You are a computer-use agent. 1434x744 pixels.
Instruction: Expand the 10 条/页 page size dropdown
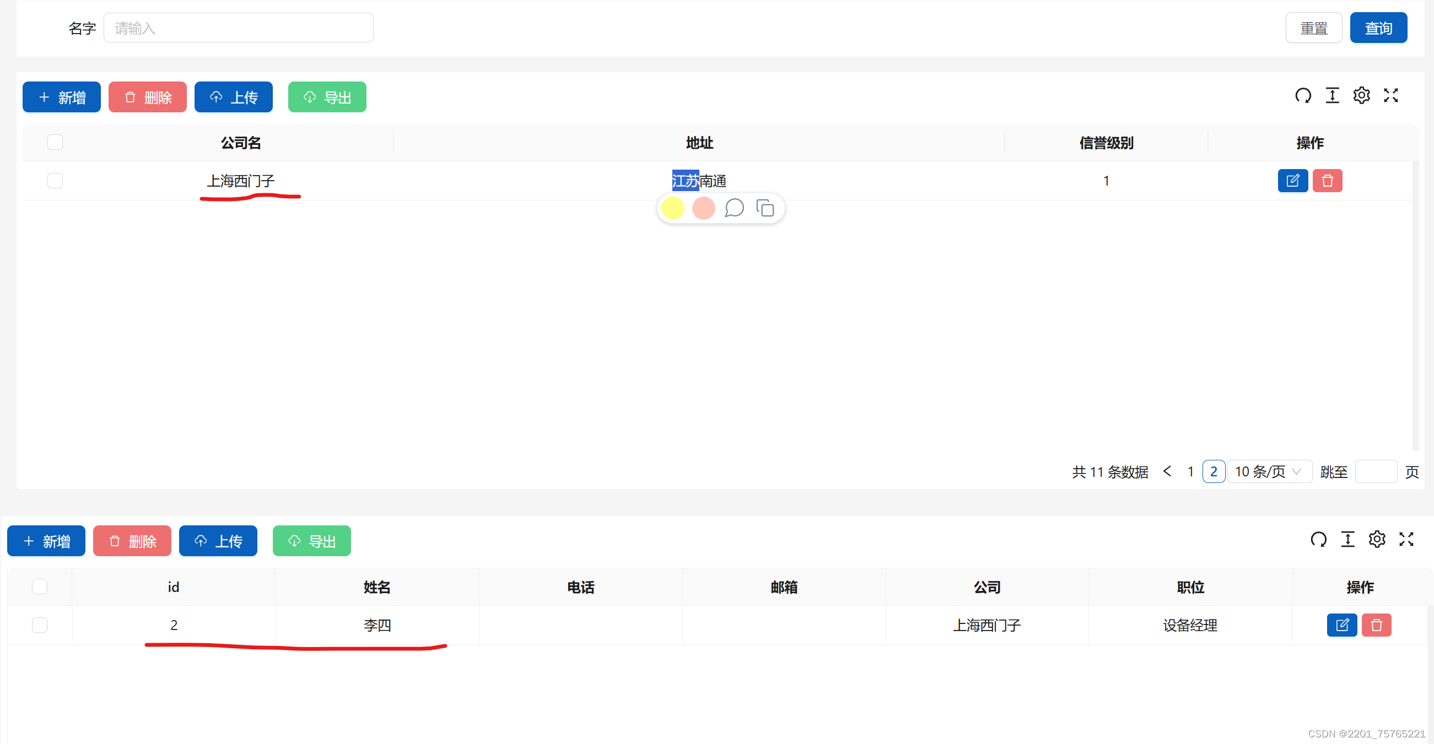[x=1269, y=471]
